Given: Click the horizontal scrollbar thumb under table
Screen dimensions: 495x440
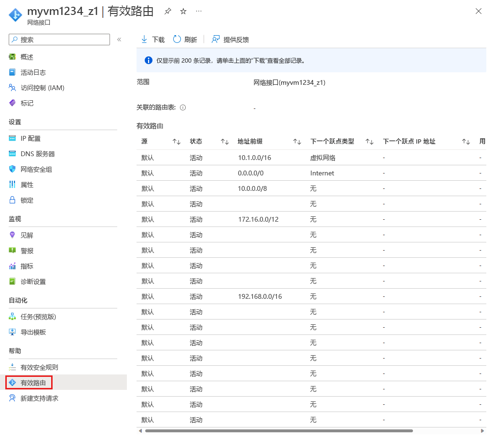Looking at the screenshot, I should click(279, 431).
